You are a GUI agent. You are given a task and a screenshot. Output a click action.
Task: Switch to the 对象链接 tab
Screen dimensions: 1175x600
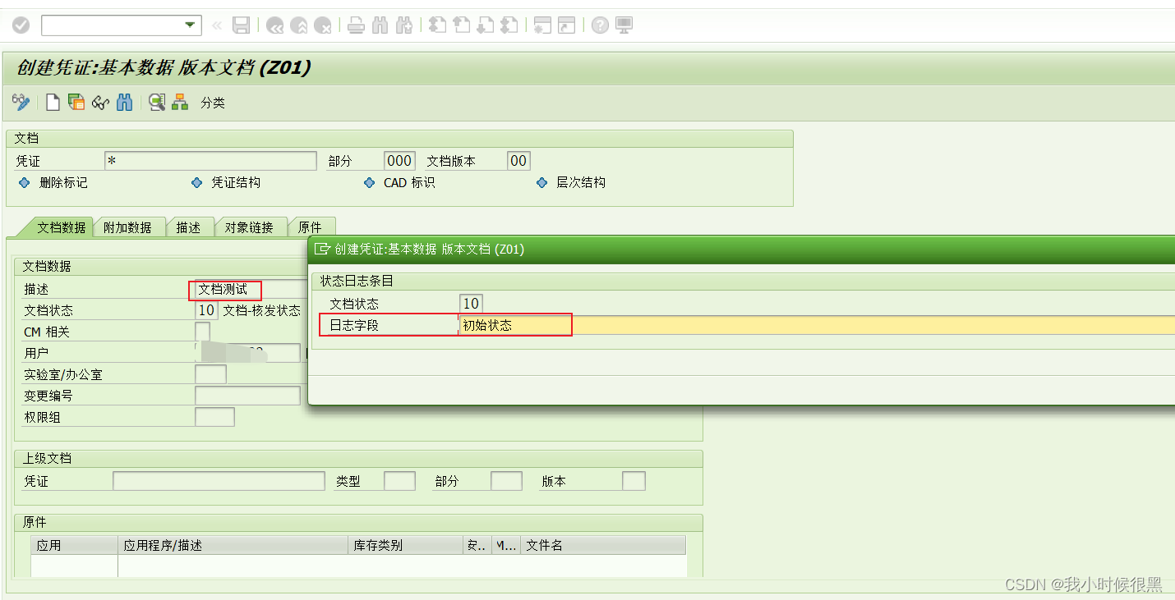click(x=250, y=227)
